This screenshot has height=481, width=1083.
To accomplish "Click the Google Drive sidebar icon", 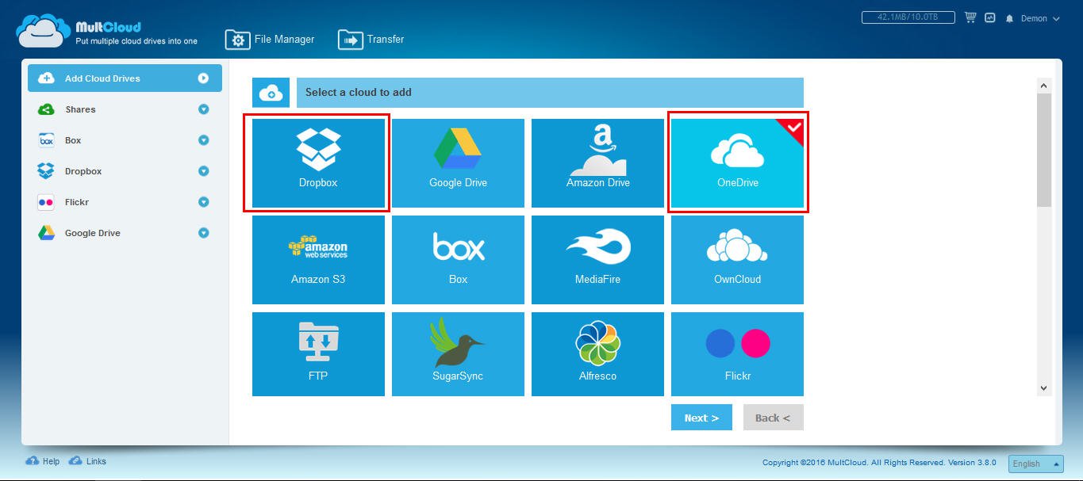I will [x=46, y=233].
